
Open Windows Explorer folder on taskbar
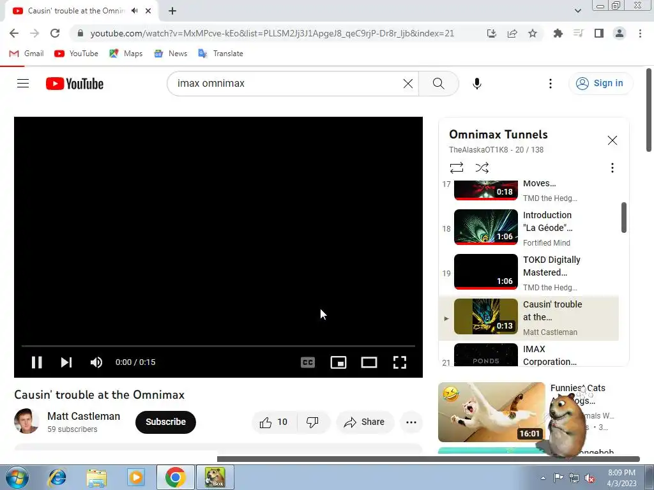(96, 477)
